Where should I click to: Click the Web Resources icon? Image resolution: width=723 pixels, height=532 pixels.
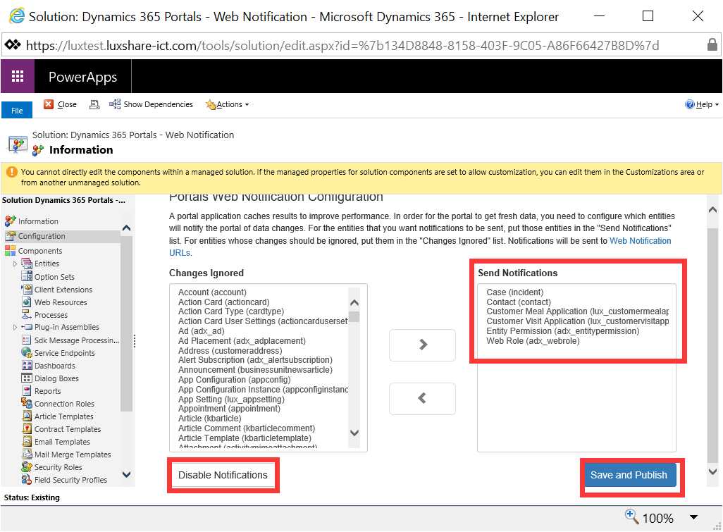27,302
